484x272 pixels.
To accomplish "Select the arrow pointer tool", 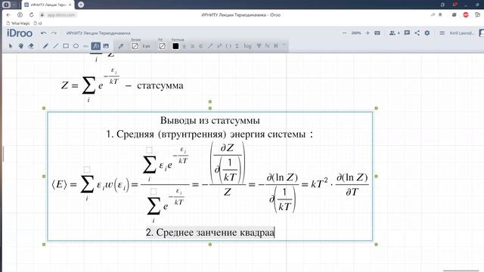I will pyautogui.click(x=11, y=46).
